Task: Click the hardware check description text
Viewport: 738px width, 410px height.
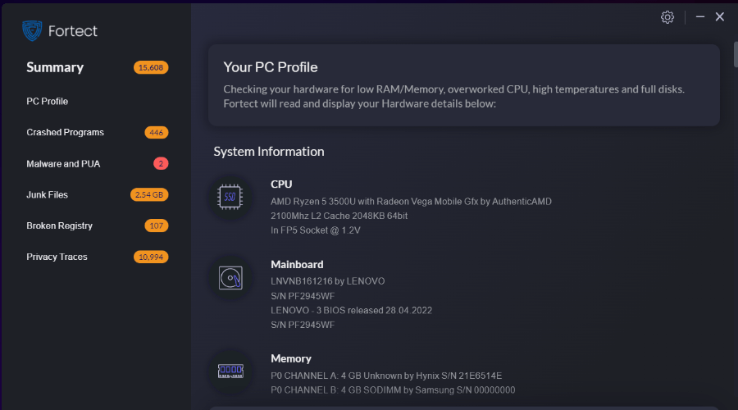Action: click(453, 96)
